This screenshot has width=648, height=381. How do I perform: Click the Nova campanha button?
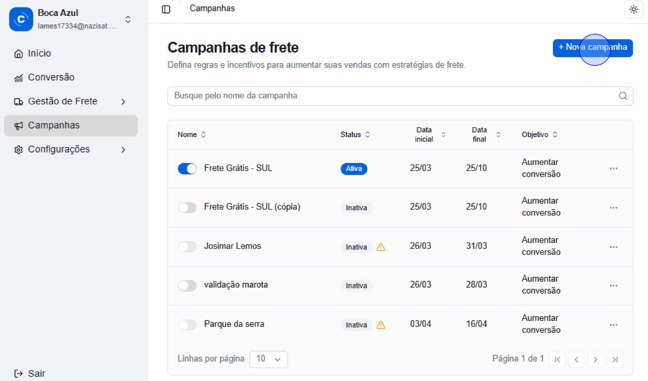[592, 48]
